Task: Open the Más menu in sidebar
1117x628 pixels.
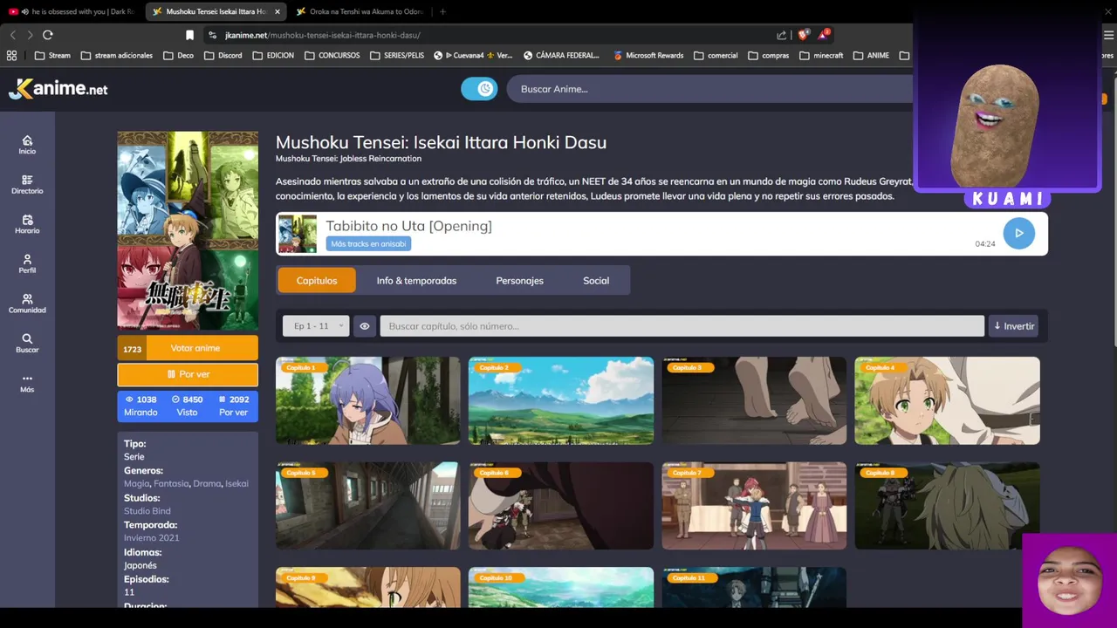Action: [x=27, y=383]
